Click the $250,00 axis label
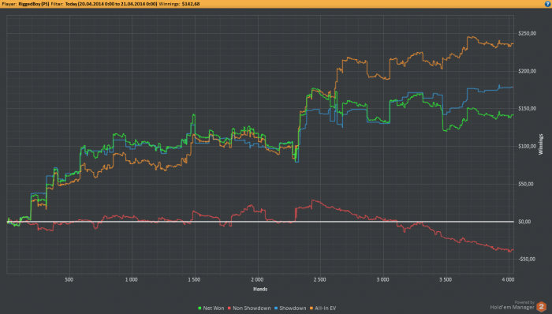The image size is (552, 314). tap(527, 33)
